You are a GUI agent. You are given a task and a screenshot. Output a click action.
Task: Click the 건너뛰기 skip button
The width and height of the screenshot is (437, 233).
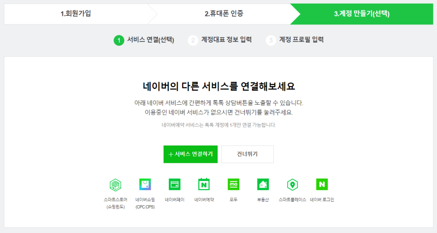pos(247,154)
